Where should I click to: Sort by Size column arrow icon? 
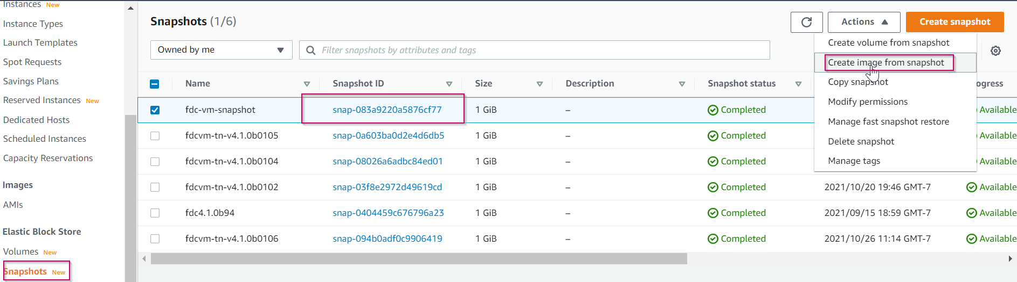(x=539, y=84)
